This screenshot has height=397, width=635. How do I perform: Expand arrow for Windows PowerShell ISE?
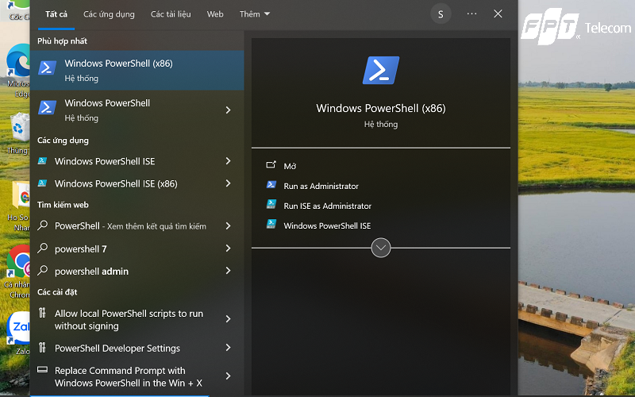(228, 161)
